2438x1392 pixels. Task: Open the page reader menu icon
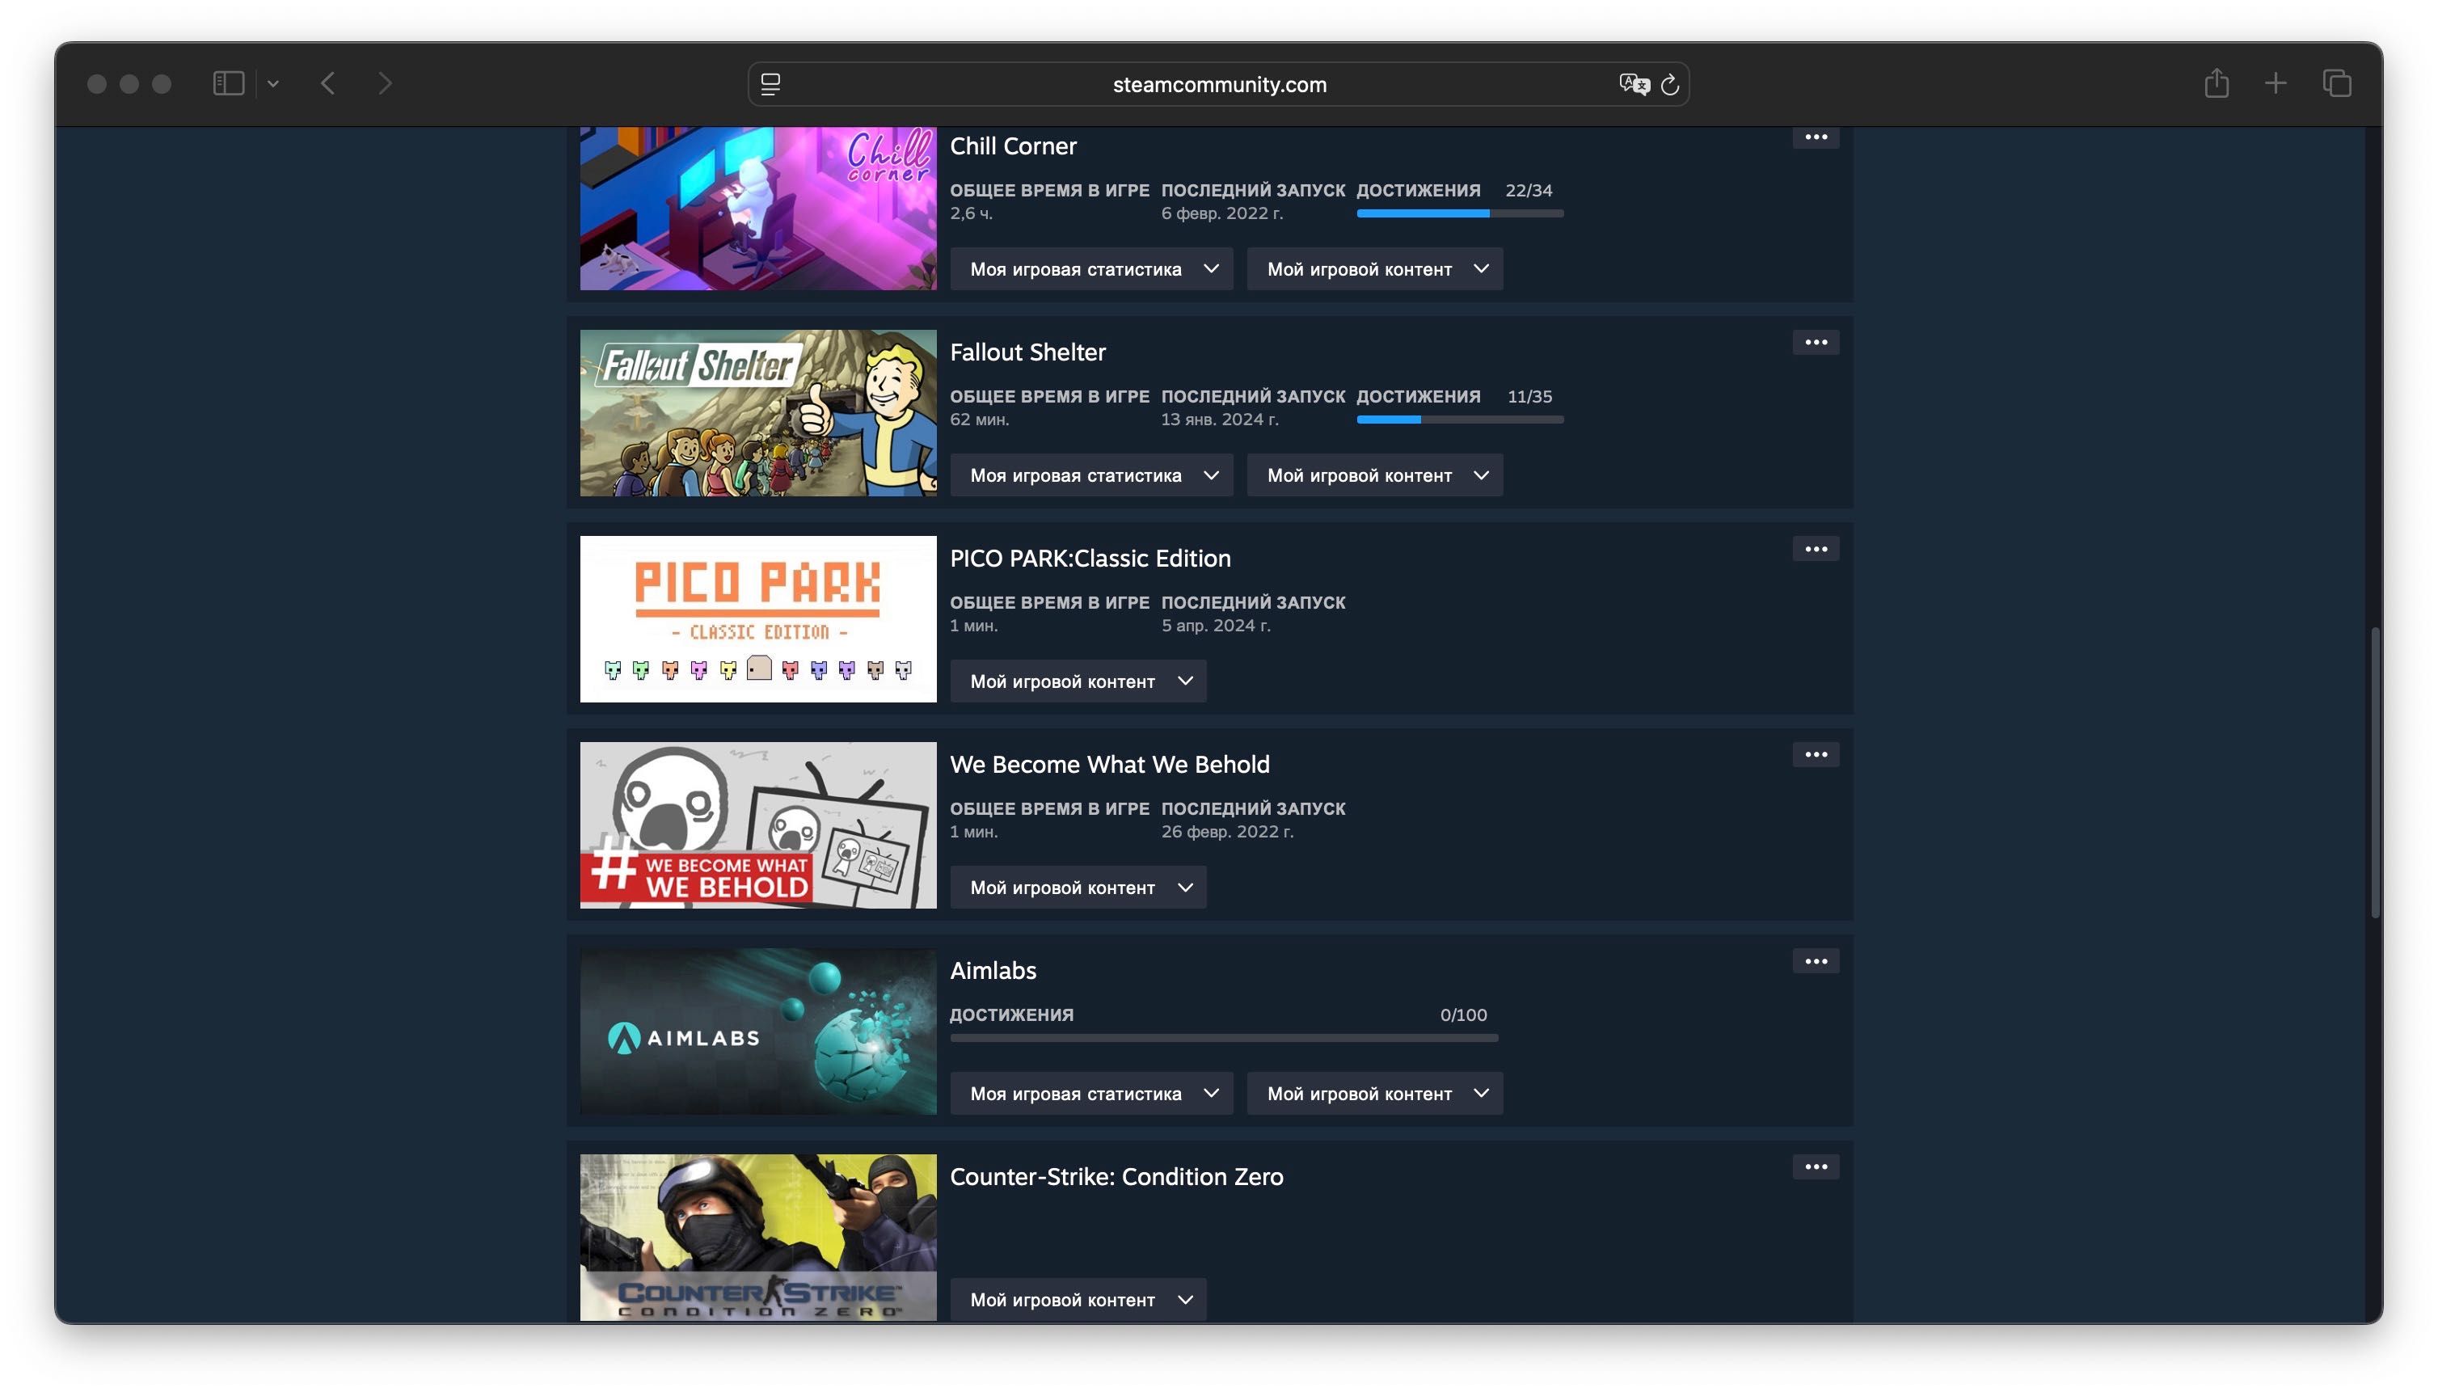[x=770, y=84]
